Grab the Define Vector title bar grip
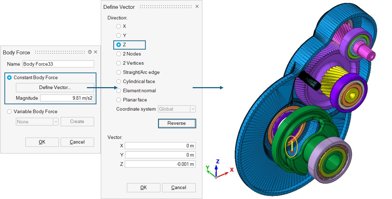This screenshot has width=392, height=199. pyautogui.click(x=166, y=7)
